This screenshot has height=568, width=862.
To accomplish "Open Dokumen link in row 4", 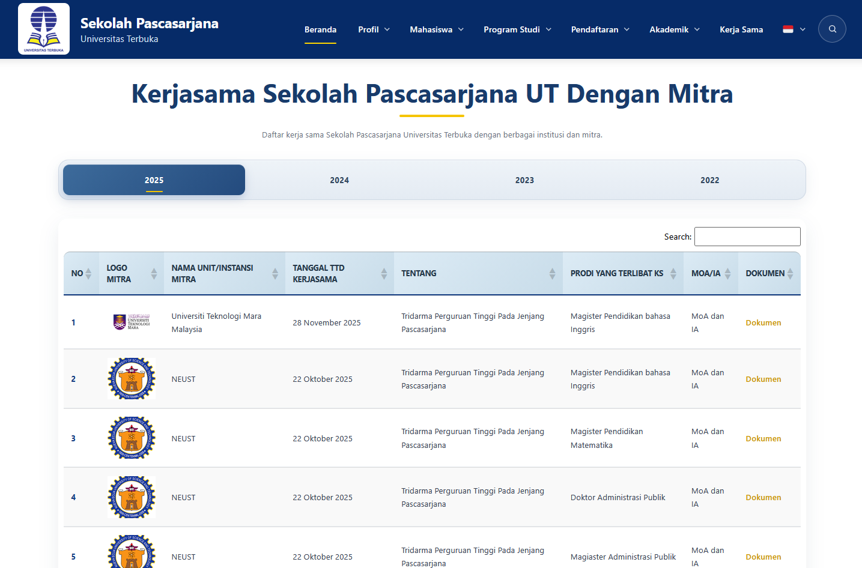I will click(763, 497).
